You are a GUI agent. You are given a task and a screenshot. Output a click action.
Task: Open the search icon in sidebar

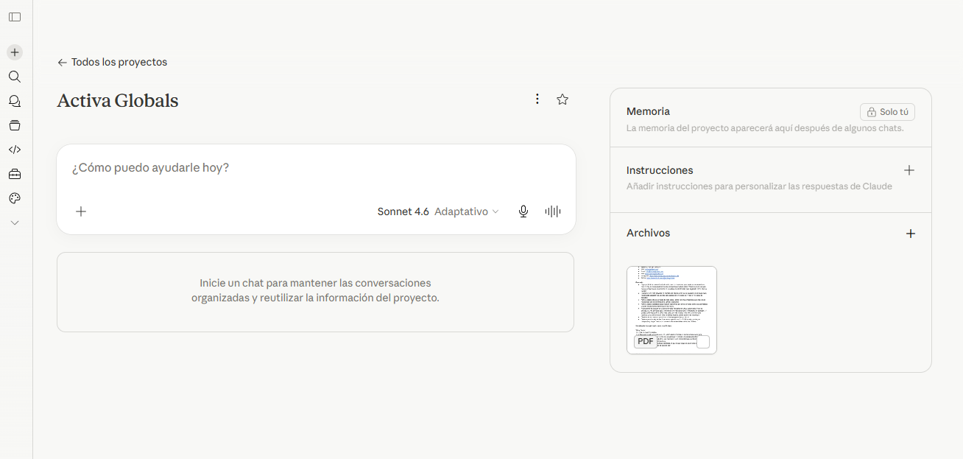tap(15, 77)
